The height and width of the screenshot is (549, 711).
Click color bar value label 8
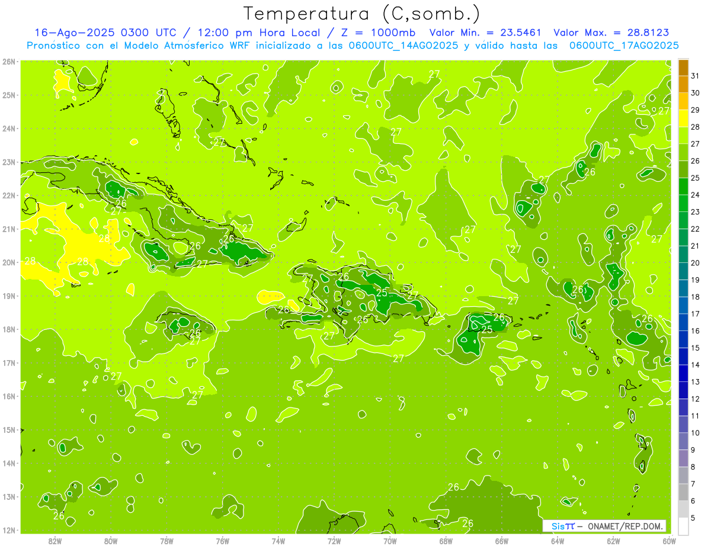click(693, 467)
